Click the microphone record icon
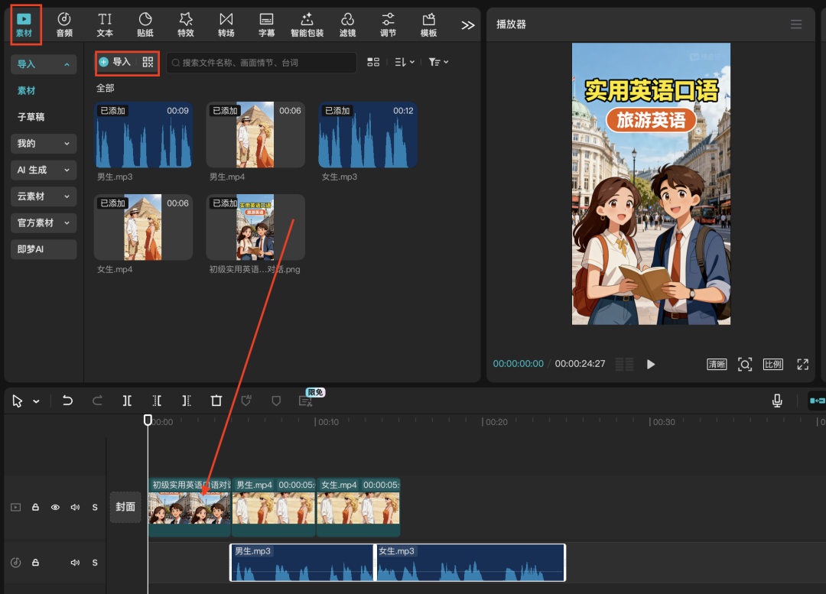Viewport: 826px width, 594px height. pyautogui.click(x=777, y=401)
